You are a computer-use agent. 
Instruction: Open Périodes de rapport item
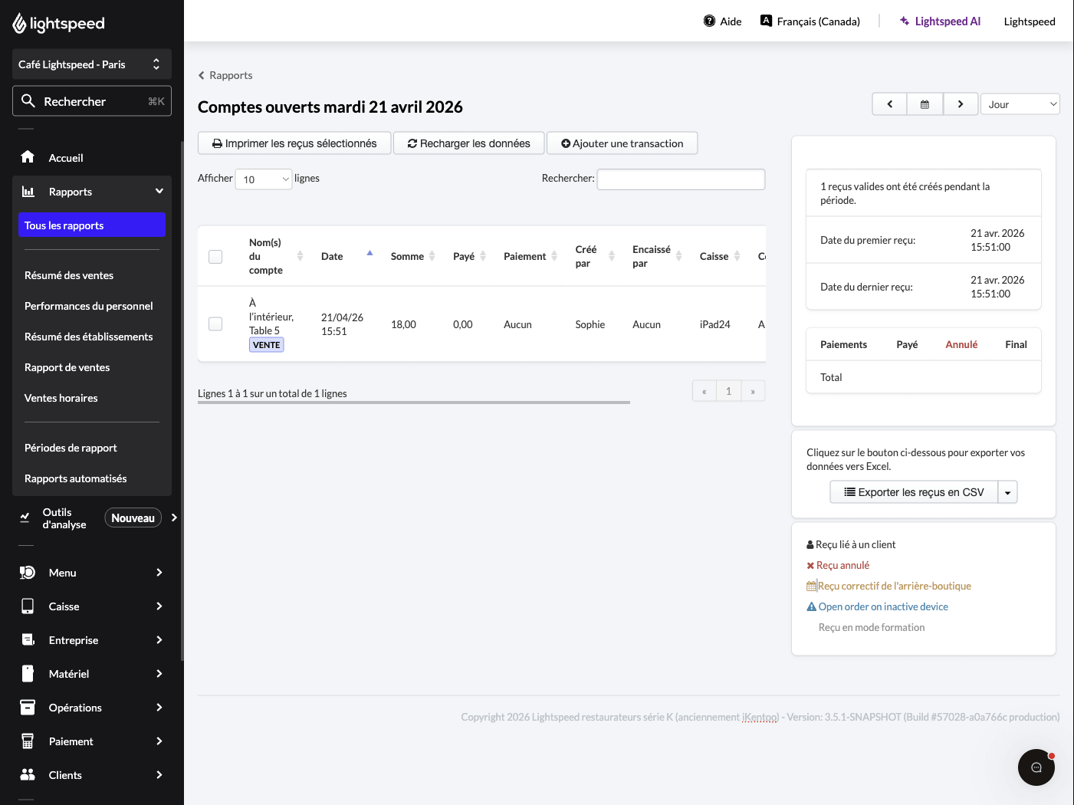(71, 448)
